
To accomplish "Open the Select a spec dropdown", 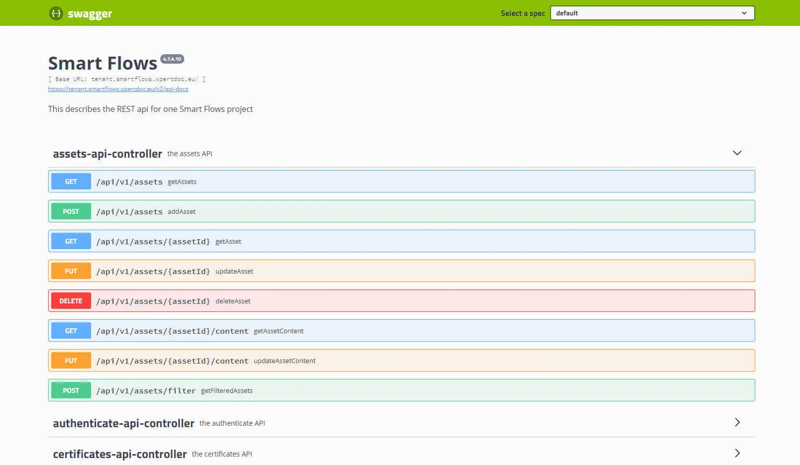I will click(x=652, y=13).
